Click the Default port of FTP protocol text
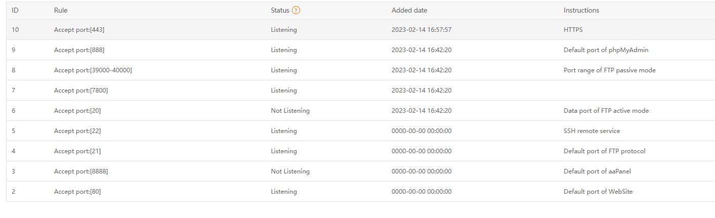The height and width of the screenshot is (218, 715). [x=604, y=151]
